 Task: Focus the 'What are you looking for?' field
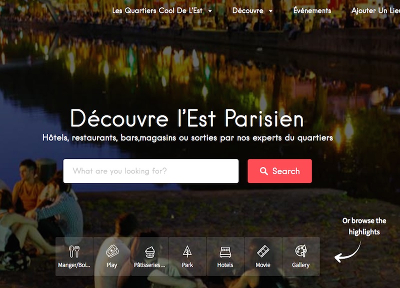coord(151,171)
